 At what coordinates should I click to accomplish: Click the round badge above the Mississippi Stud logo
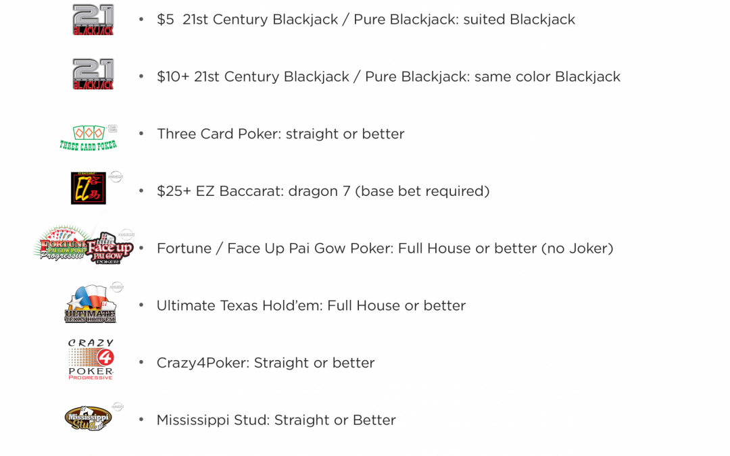(118, 407)
